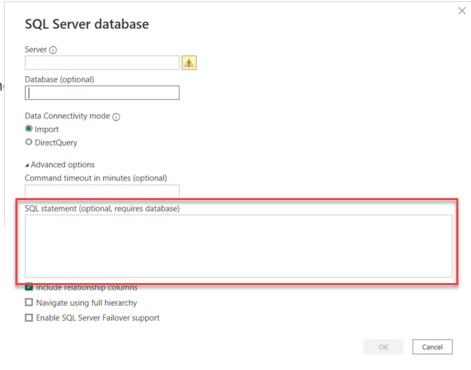Click the greyed-out OK button
Viewport: 471px width, 370px height.
383,347
